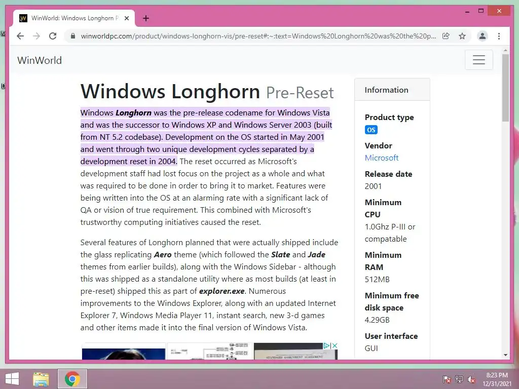
Task: Click the User interface value GUI
Action: [371, 348]
